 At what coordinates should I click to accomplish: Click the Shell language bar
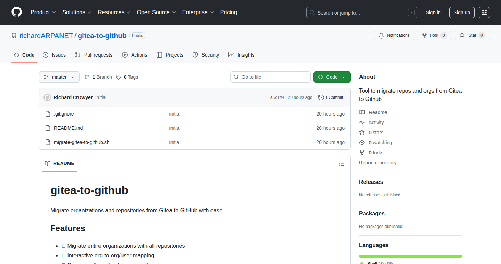411,256
